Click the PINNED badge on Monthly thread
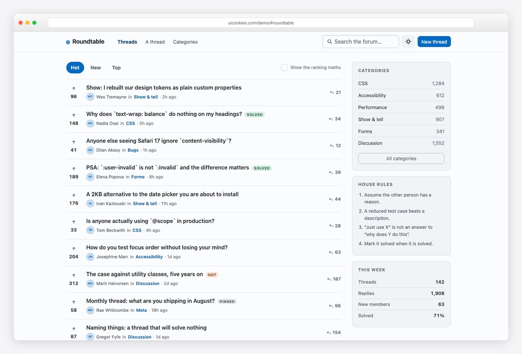Viewport: 522px width, 354px height. [x=227, y=301]
